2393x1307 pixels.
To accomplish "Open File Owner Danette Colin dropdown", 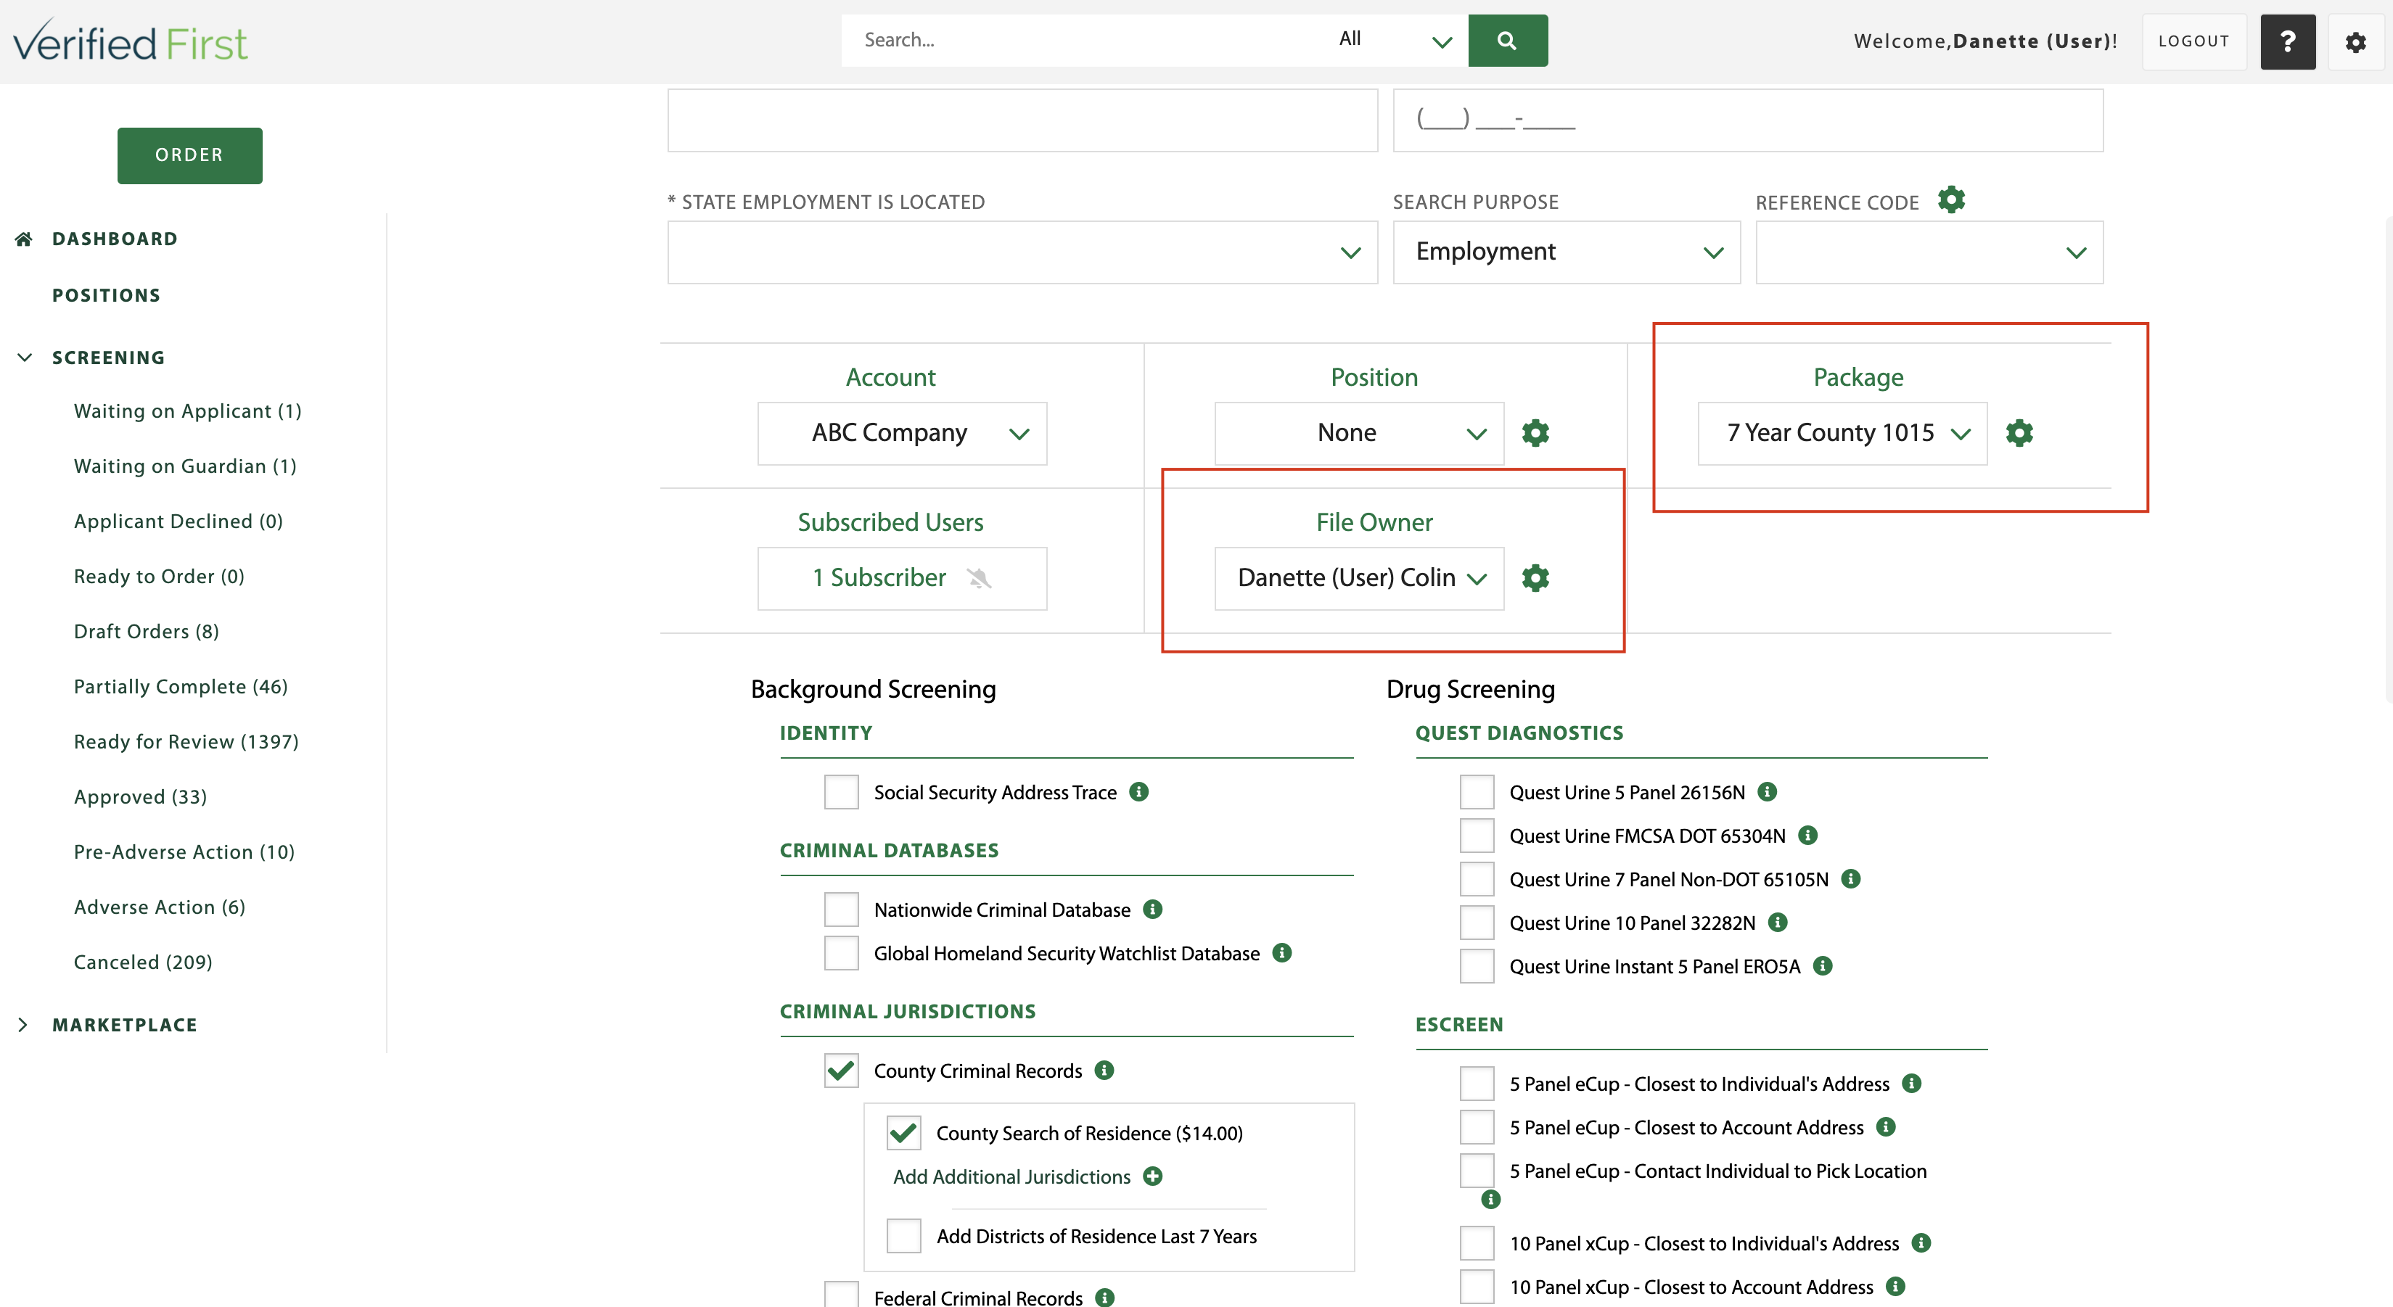I will [x=1359, y=577].
